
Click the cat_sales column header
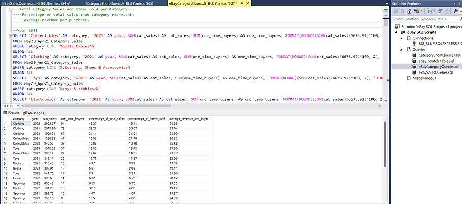[x=51, y=119]
